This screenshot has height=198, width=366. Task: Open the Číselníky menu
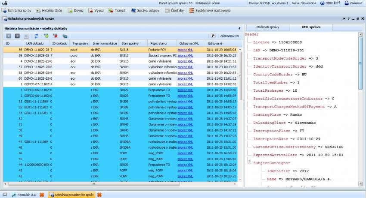pyautogui.click(x=174, y=11)
